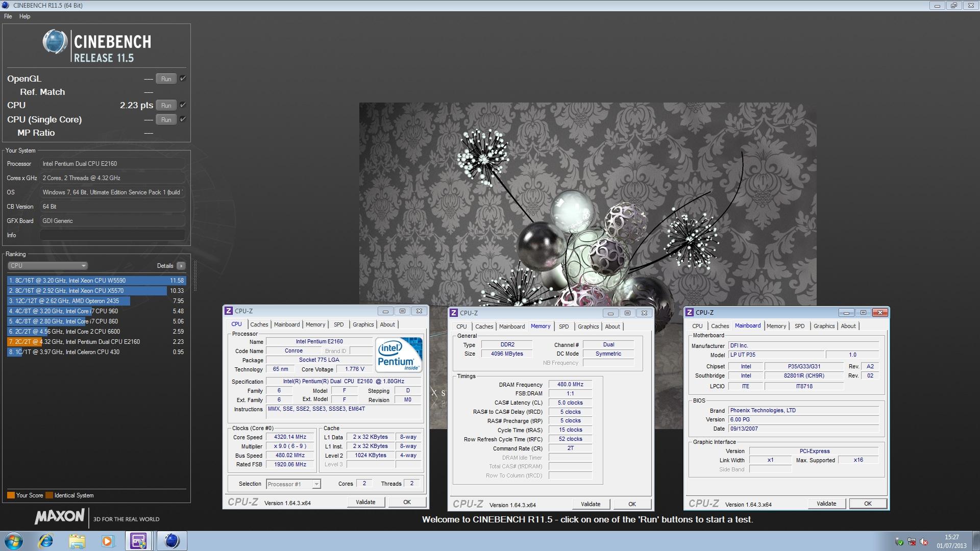This screenshot has width=980, height=551.
Task: Click OK in the CPU tab CPU-Z window
Action: [407, 502]
